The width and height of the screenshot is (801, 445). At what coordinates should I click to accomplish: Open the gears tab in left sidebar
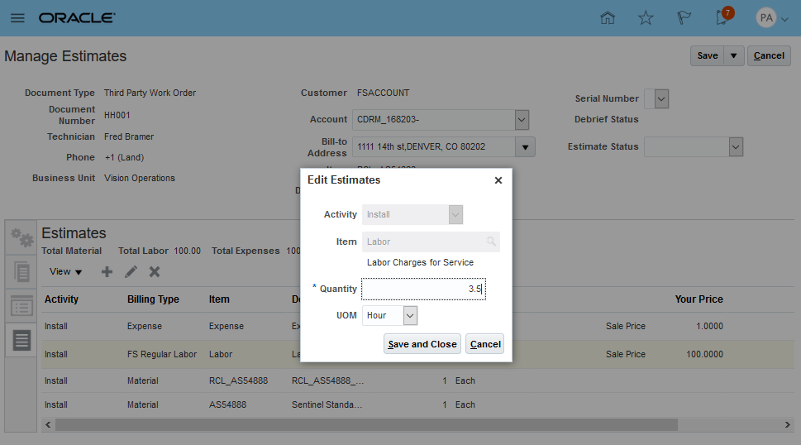[x=21, y=238]
